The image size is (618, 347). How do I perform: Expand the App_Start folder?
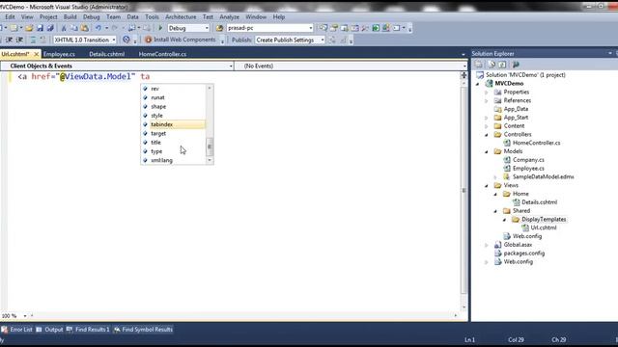click(x=487, y=118)
